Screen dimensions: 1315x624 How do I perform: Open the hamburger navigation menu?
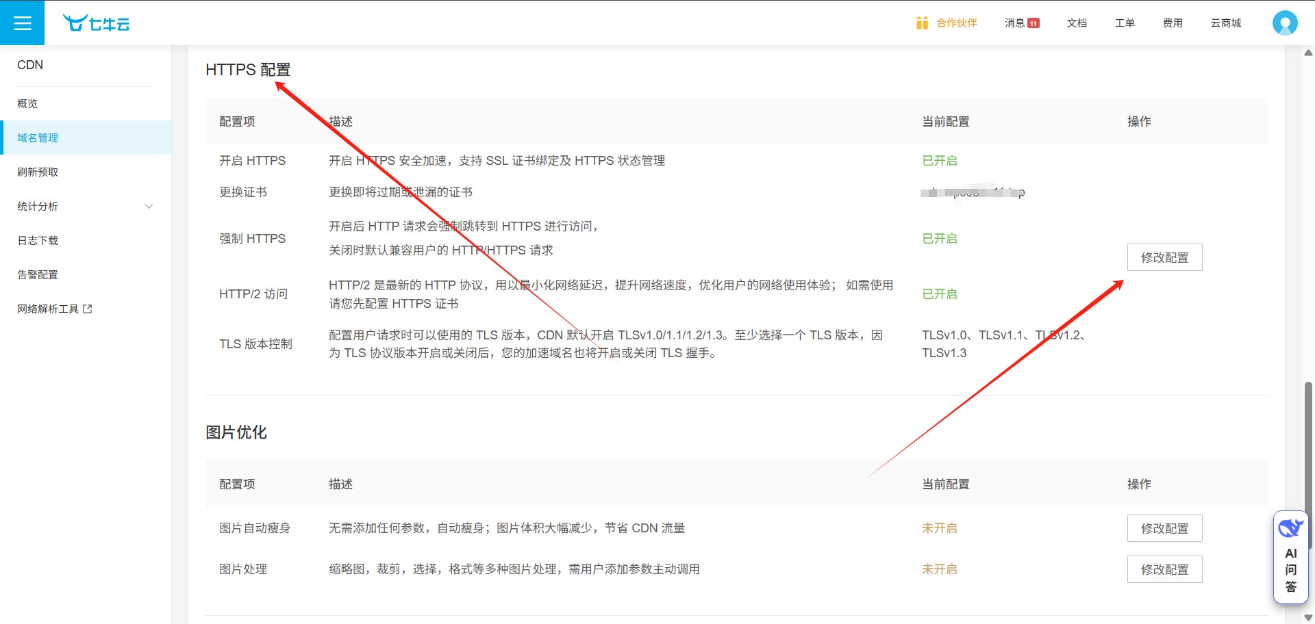(22, 23)
